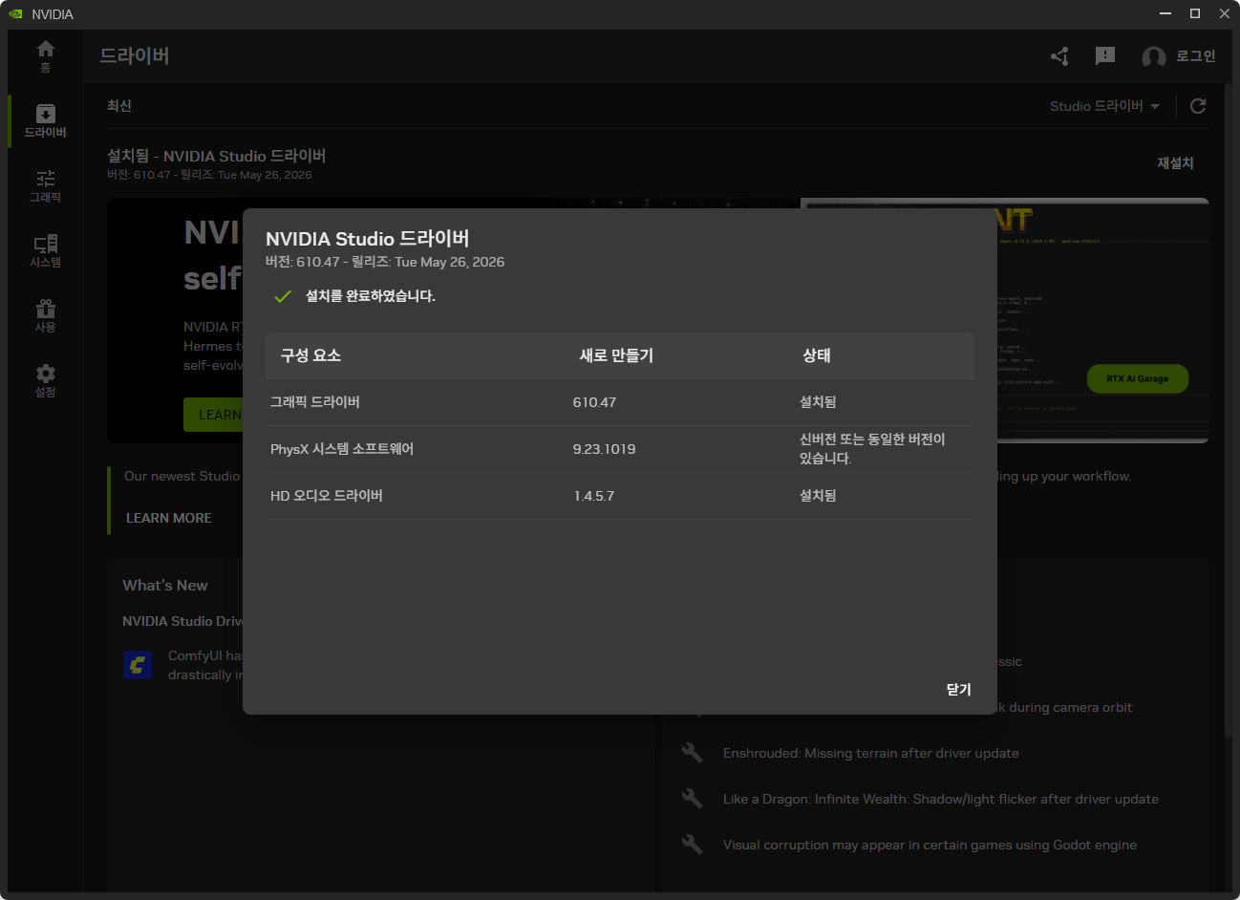1240x900 pixels.
Task: Open the Home (홈) sidebar page
Action: point(45,56)
